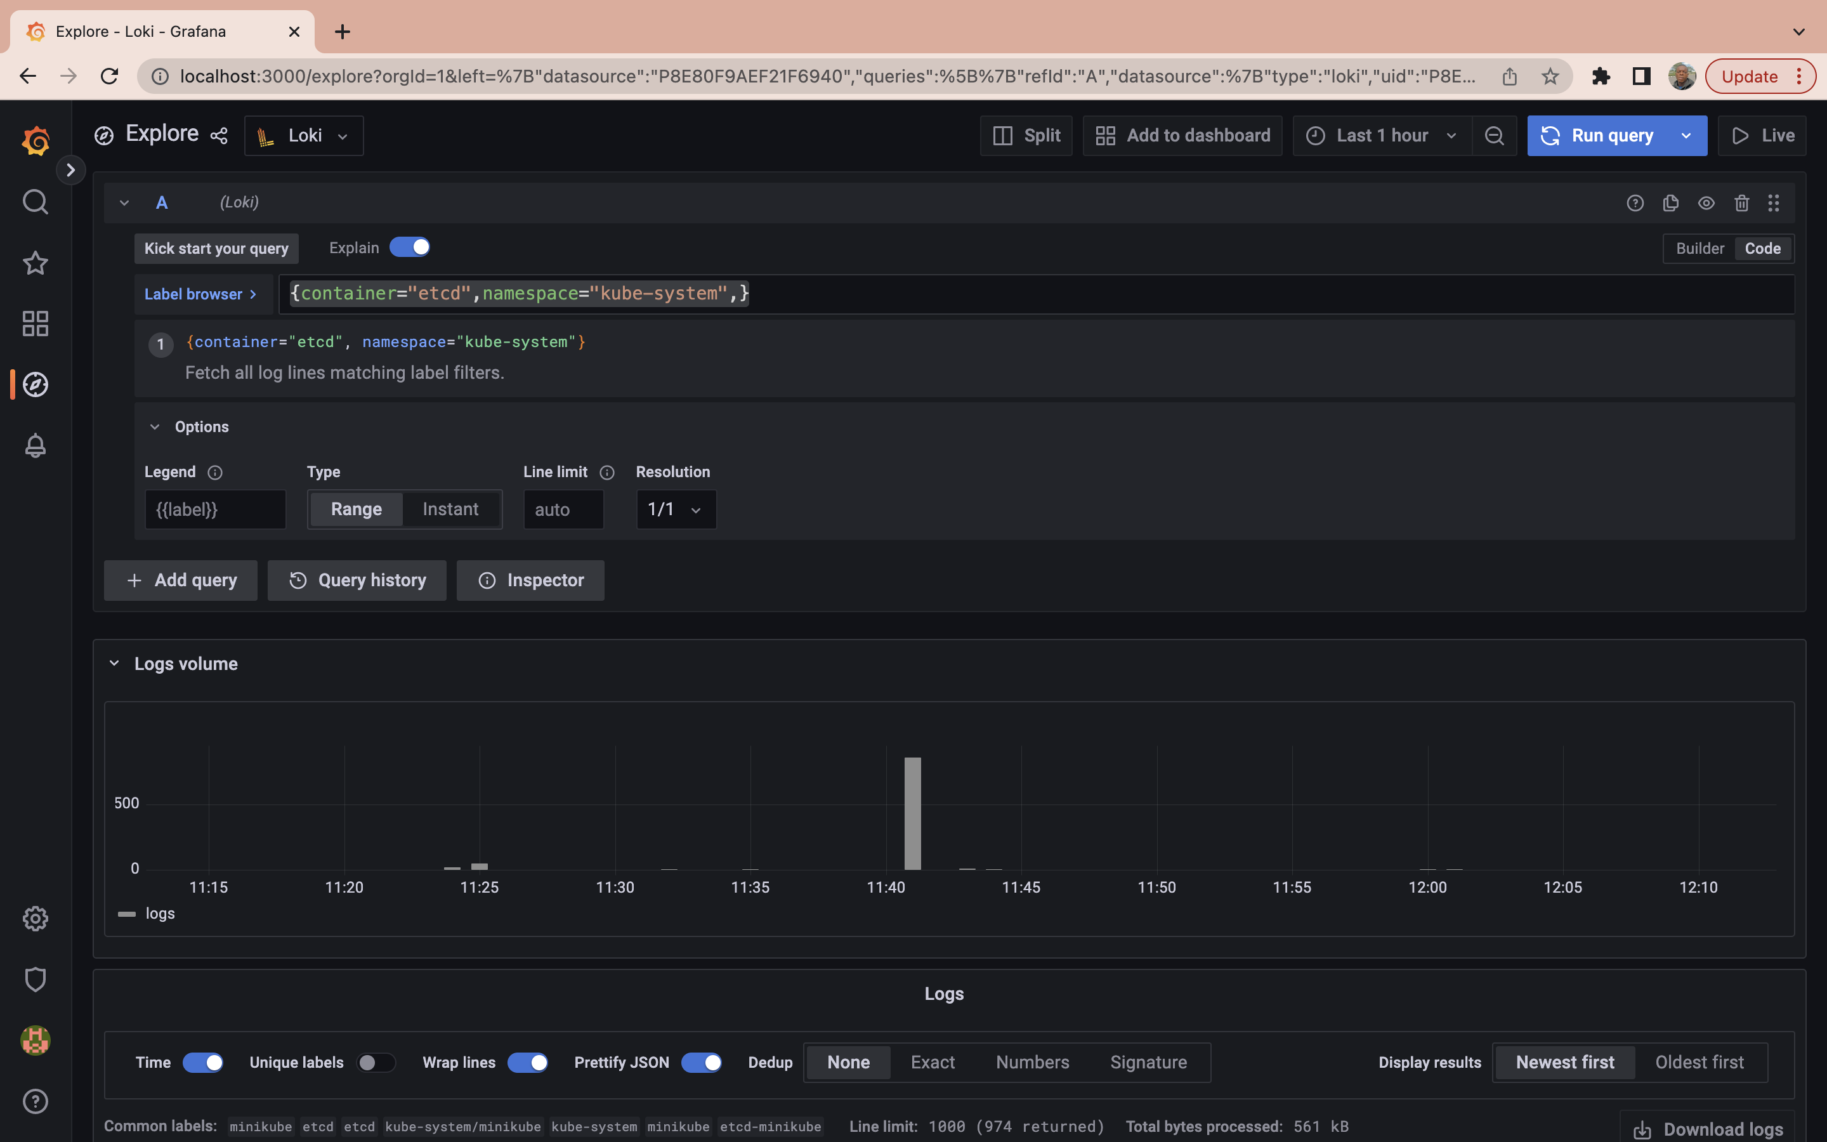Click the Run query button
Image resolution: width=1827 pixels, height=1142 pixels.
pyautogui.click(x=1599, y=136)
